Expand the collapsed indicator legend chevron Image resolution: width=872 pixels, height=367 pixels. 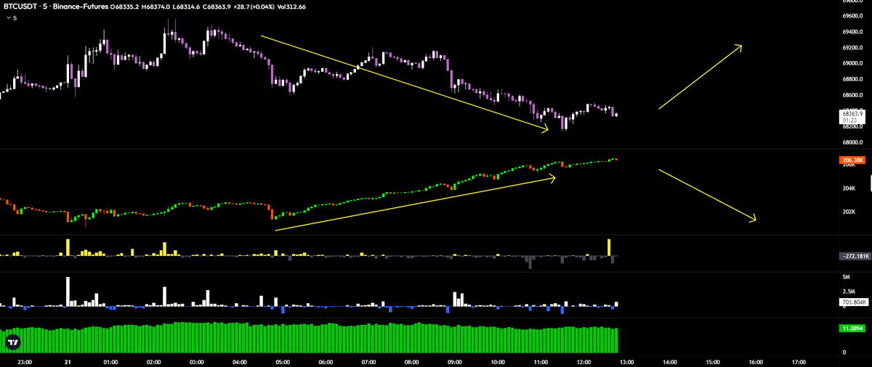tap(9, 18)
